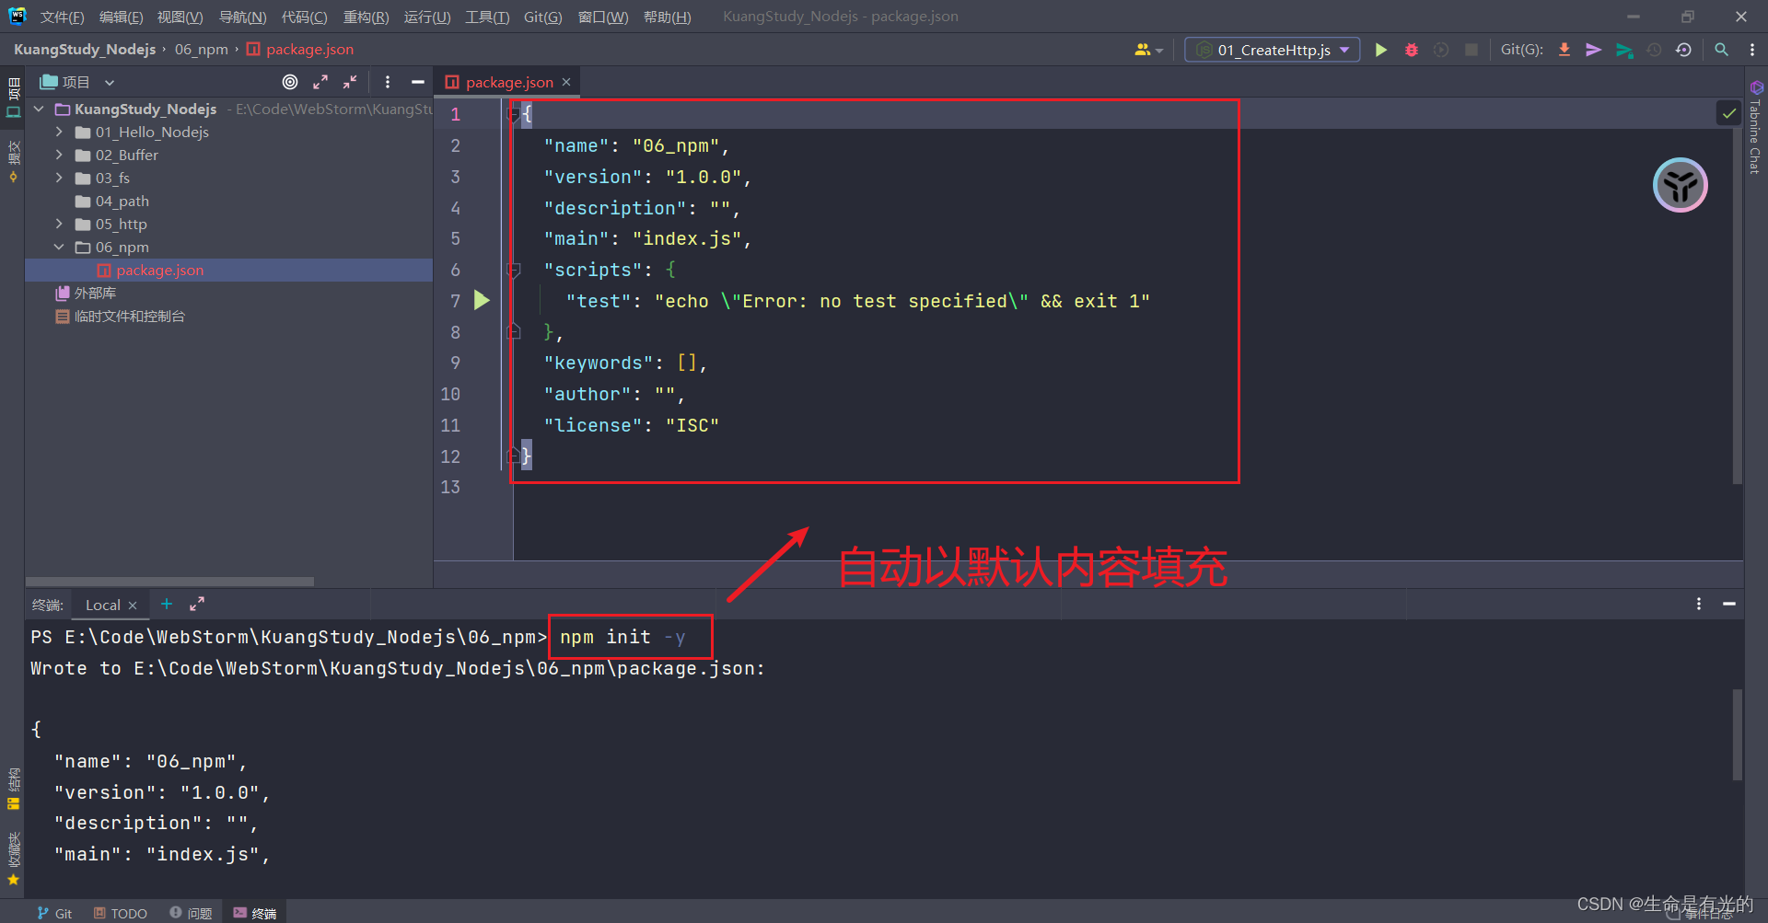The height and width of the screenshot is (923, 1768).
Task: Collapse the KuangStudy_Nodejs root node
Action: tap(39, 109)
